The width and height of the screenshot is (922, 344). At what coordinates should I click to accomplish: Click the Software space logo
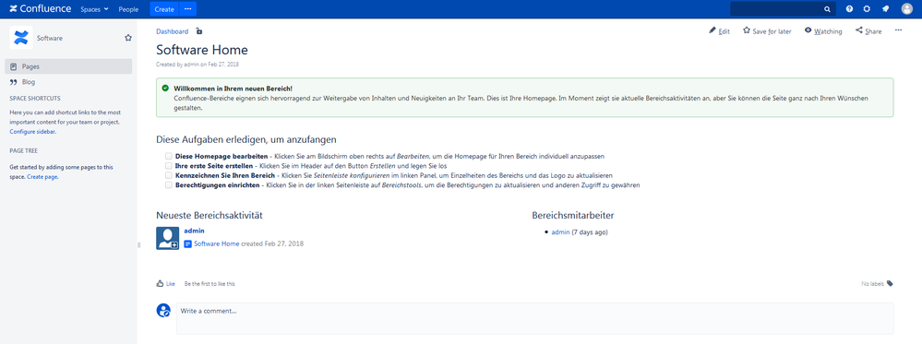pos(20,38)
